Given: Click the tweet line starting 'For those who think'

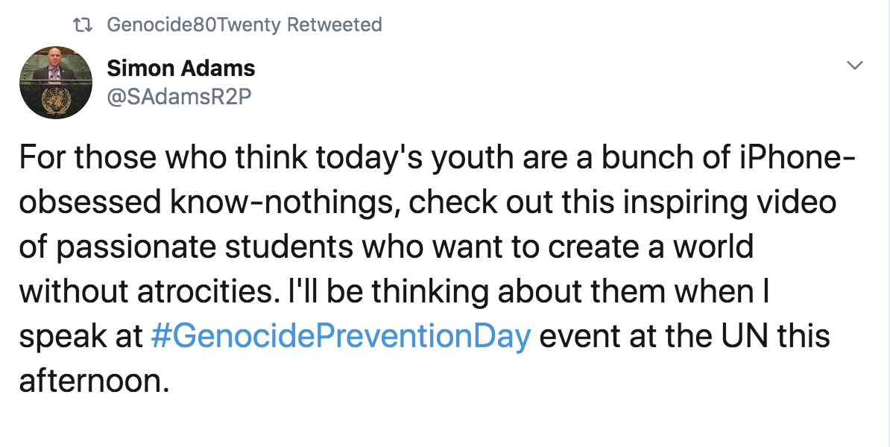Looking at the screenshot, I should (437, 158).
